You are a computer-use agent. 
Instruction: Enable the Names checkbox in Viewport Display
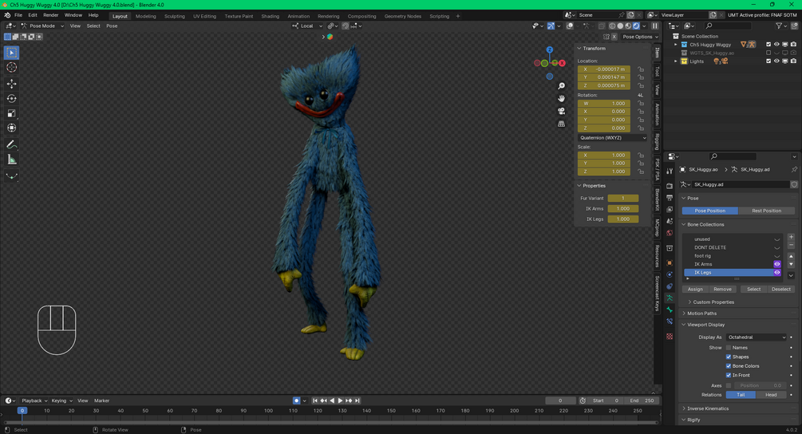[729, 348]
